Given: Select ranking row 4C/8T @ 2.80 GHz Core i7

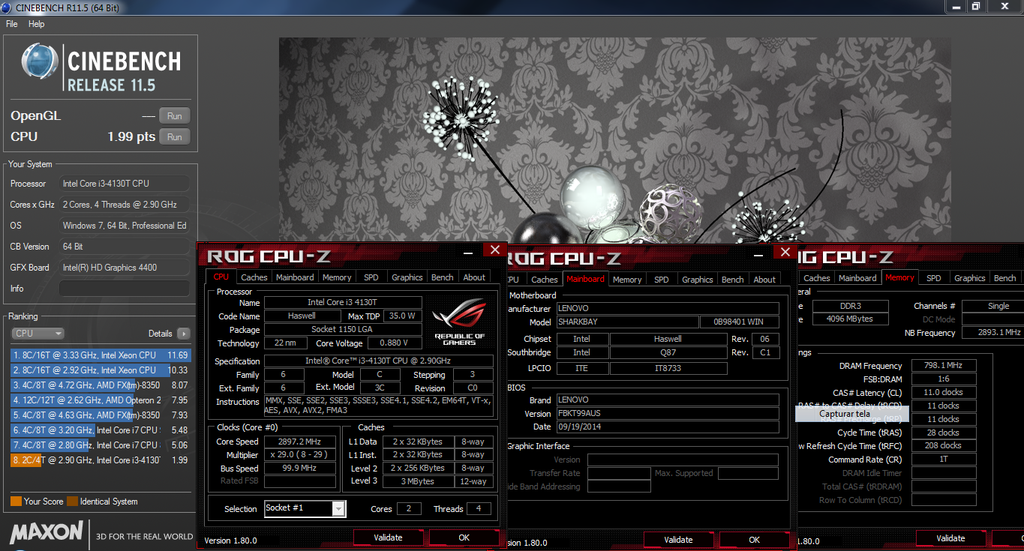Looking at the screenshot, I should (x=101, y=445).
